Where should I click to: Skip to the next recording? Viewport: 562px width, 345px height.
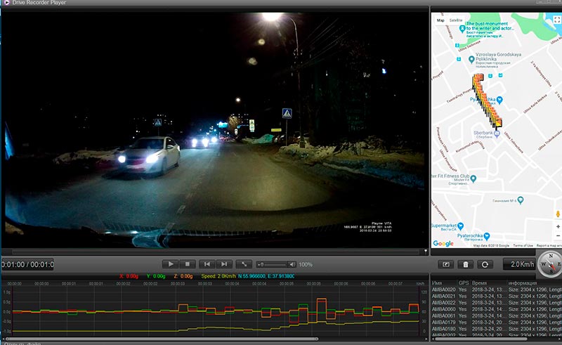click(224, 264)
